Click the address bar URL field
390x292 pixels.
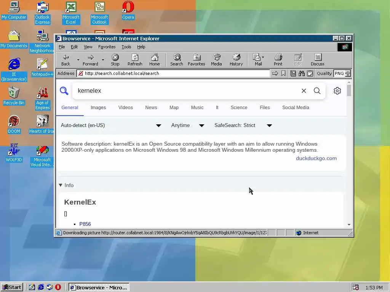coord(173,73)
